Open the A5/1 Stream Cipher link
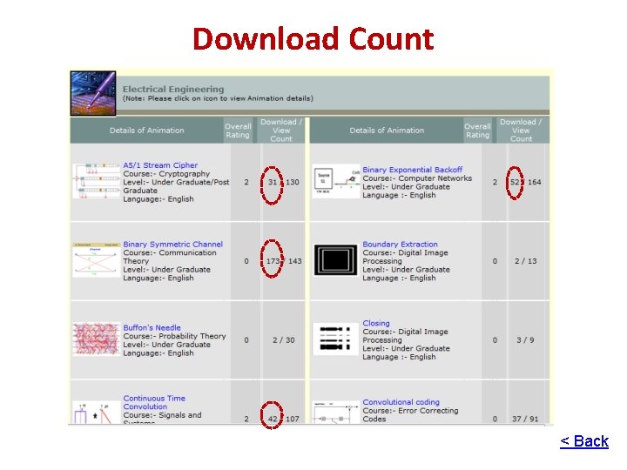This screenshot has width=627, height=470. pyautogui.click(x=160, y=165)
